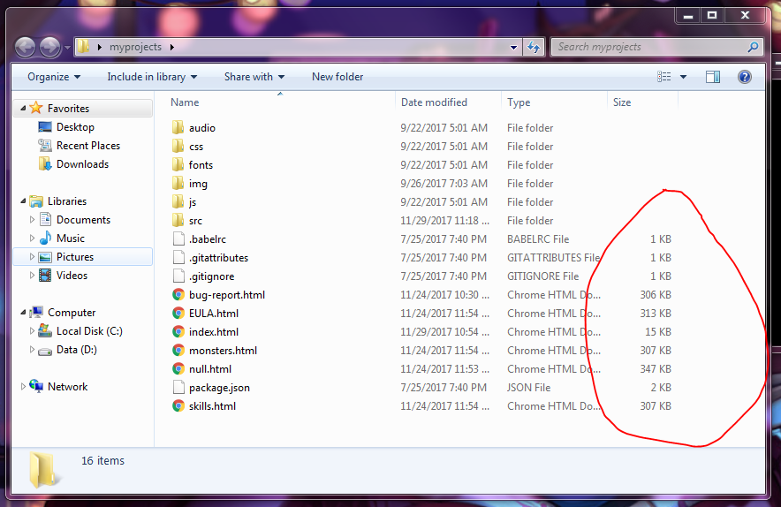The height and width of the screenshot is (507, 781).
Task: Click the Libraries icon in sidebar
Action: tap(36, 201)
